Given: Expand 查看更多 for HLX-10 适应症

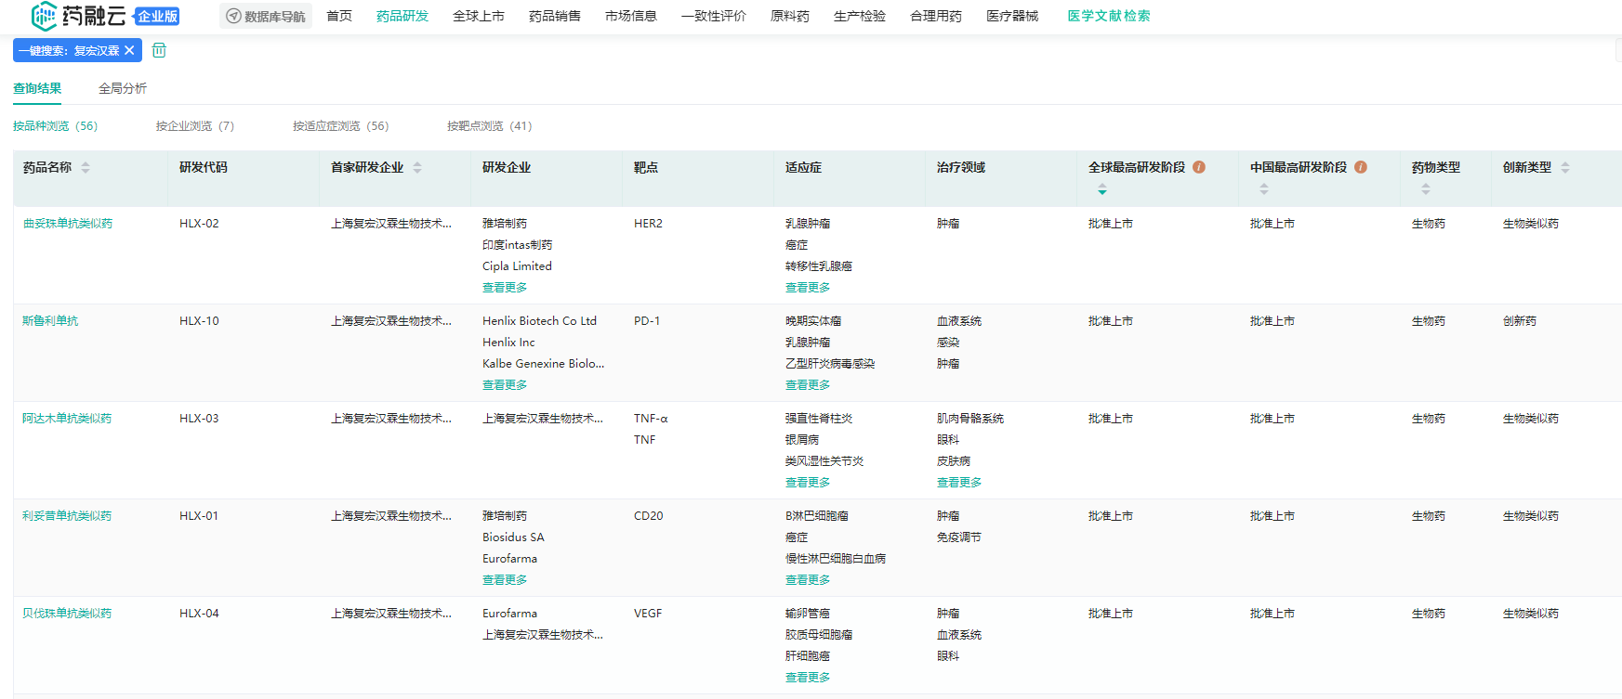Looking at the screenshot, I should [x=808, y=385].
